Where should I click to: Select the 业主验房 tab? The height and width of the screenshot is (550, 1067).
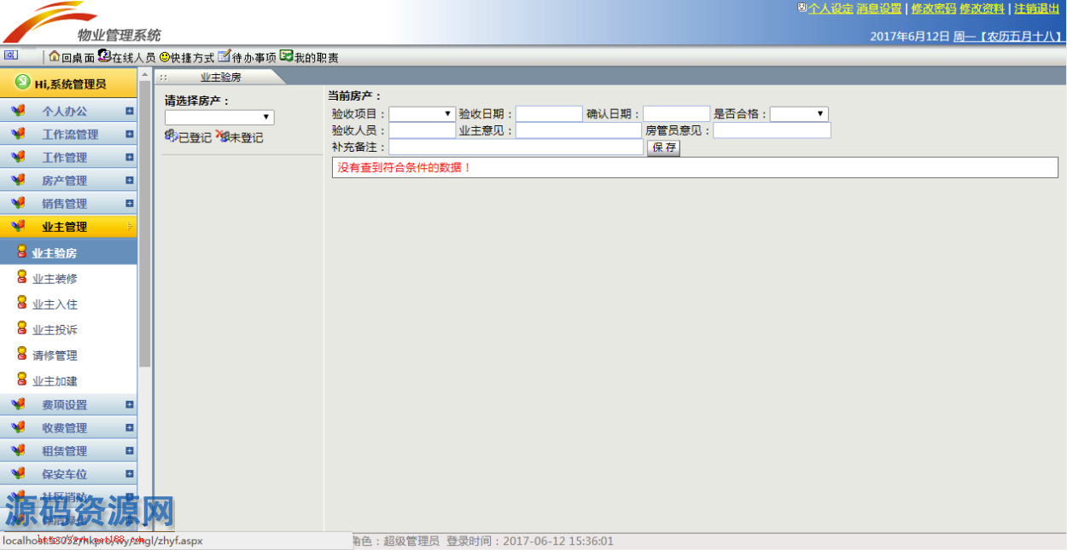tap(220, 77)
